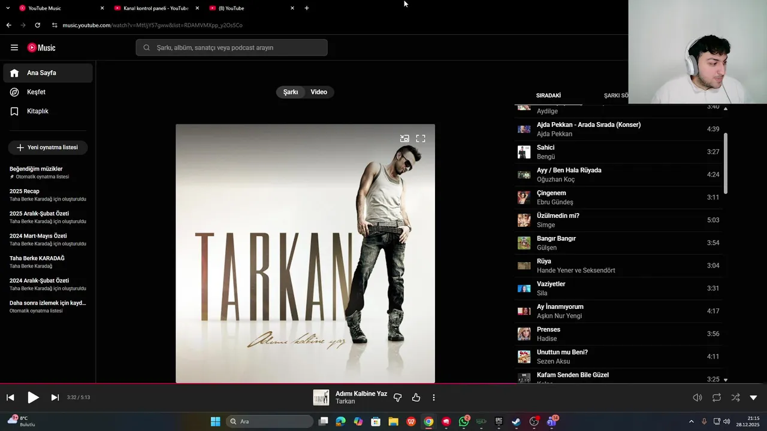This screenshot has width=767, height=431.
Task: Open more actions for current song
Action: 434,397
